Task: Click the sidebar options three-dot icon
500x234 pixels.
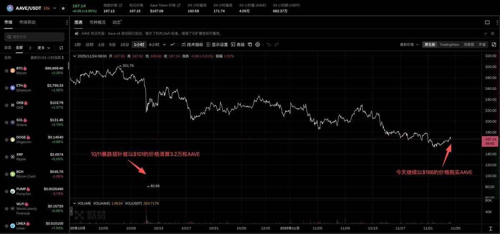Action: click(67, 22)
